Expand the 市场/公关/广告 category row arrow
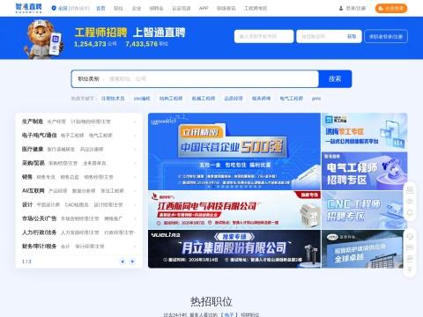This screenshot has height=317, width=423. (x=135, y=218)
